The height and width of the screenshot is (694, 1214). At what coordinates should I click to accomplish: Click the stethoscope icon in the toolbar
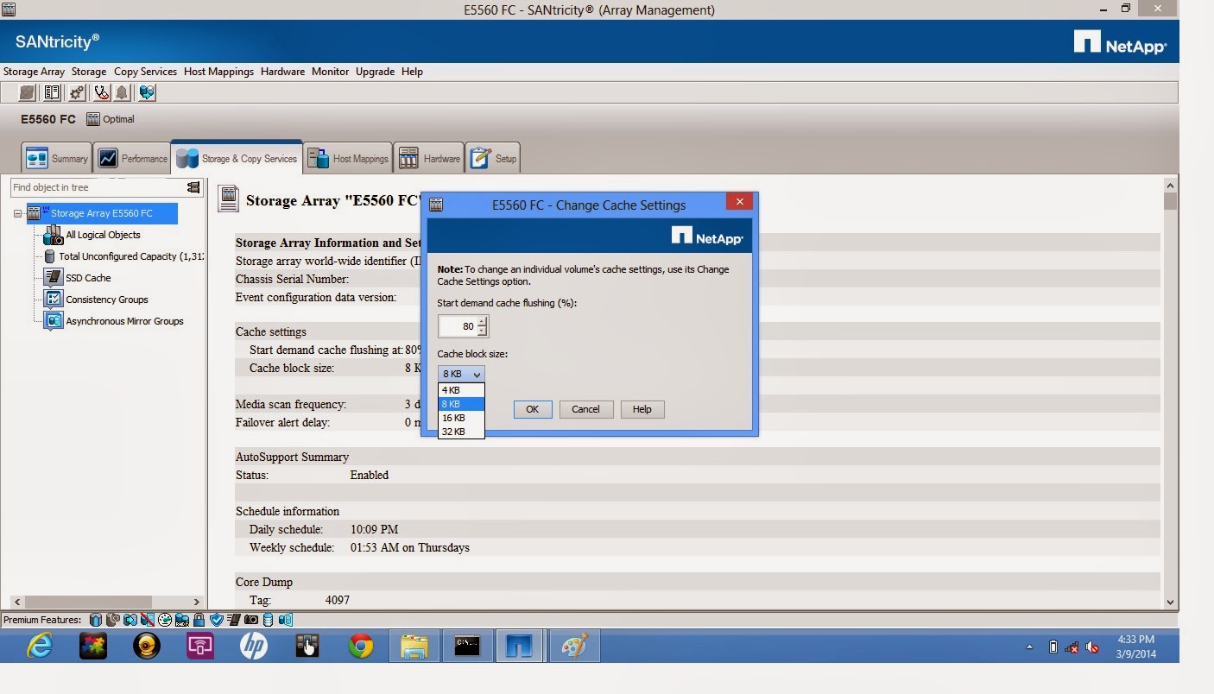[x=102, y=92]
